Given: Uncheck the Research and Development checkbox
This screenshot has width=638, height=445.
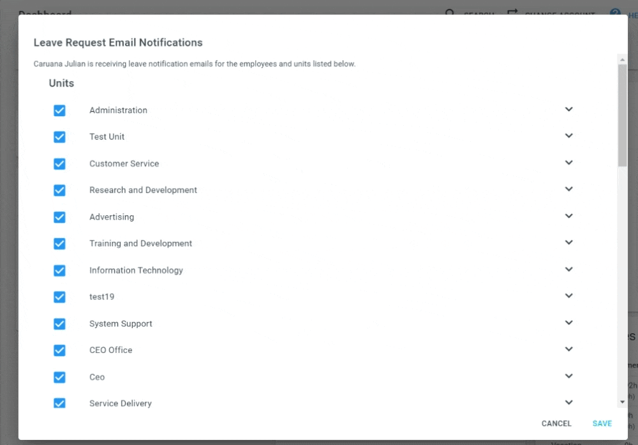Looking at the screenshot, I should pyautogui.click(x=59, y=190).
